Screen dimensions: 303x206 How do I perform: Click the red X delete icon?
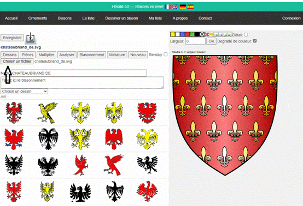click(207, 34)
